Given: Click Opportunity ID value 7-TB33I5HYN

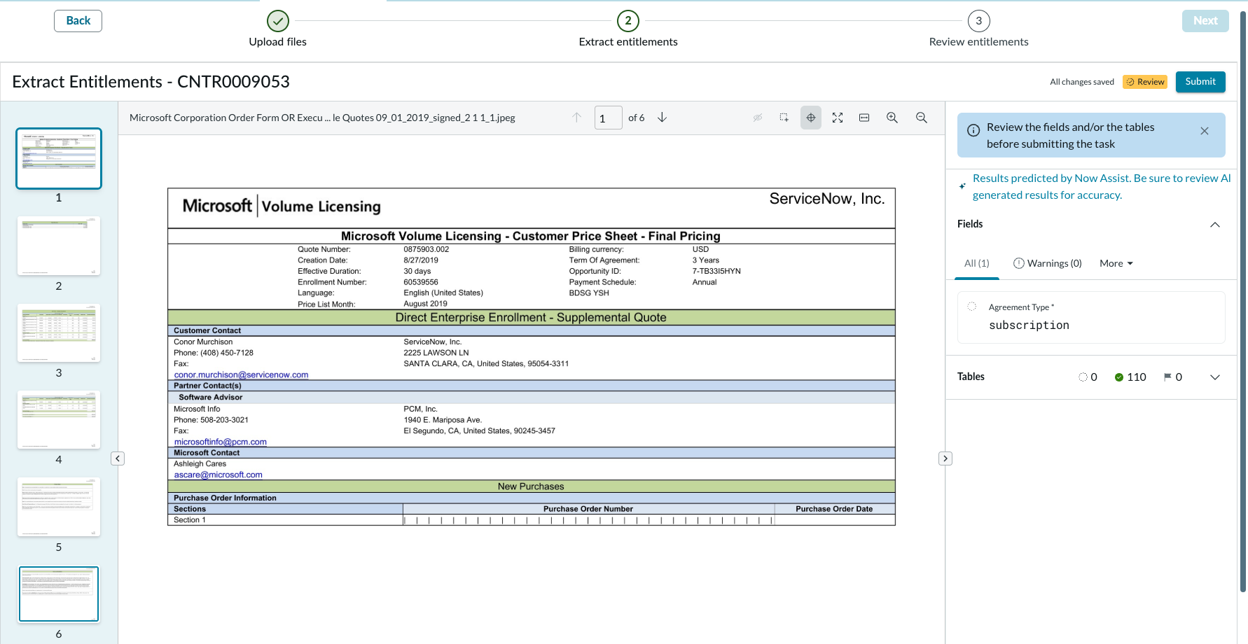Looking at the screenshot, I should pos(716,272).
